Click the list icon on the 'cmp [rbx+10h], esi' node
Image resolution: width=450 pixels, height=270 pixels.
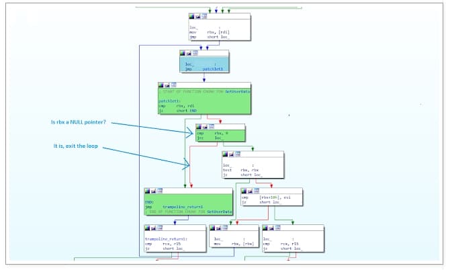click(x=255, y=191)
